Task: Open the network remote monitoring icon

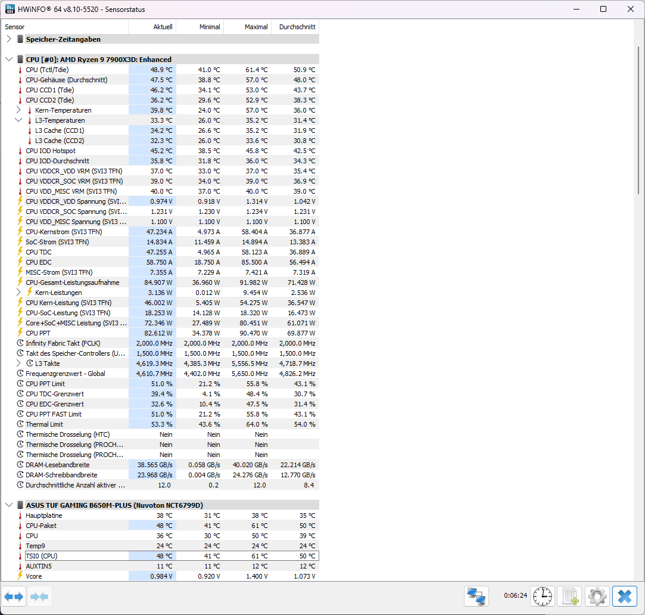Action: [476, 596]
